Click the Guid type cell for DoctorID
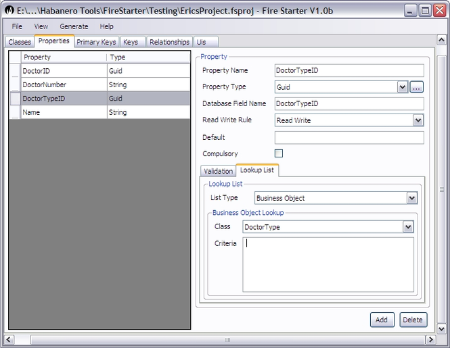The width and height of the screenshot is (450, 348). pyautogui.click(x=149, y=71)
